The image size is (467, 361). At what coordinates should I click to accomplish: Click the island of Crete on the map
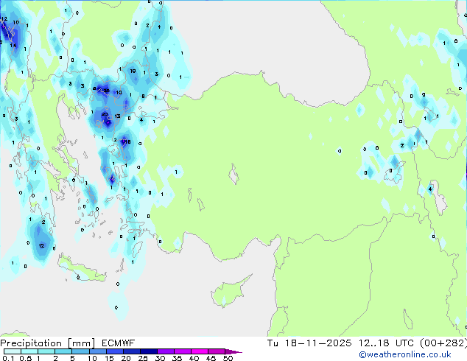point(81,270)
